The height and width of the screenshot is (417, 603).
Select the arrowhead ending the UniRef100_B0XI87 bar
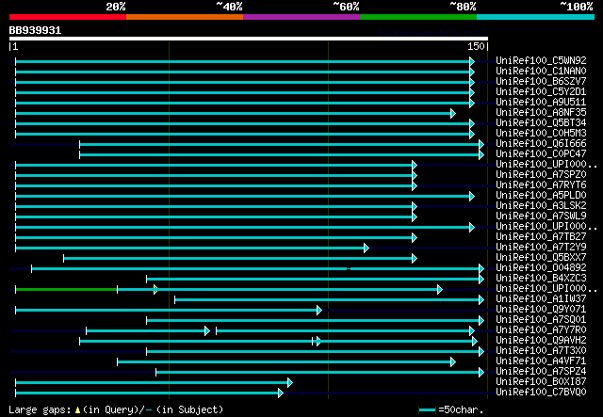click(x=290, y=383)
